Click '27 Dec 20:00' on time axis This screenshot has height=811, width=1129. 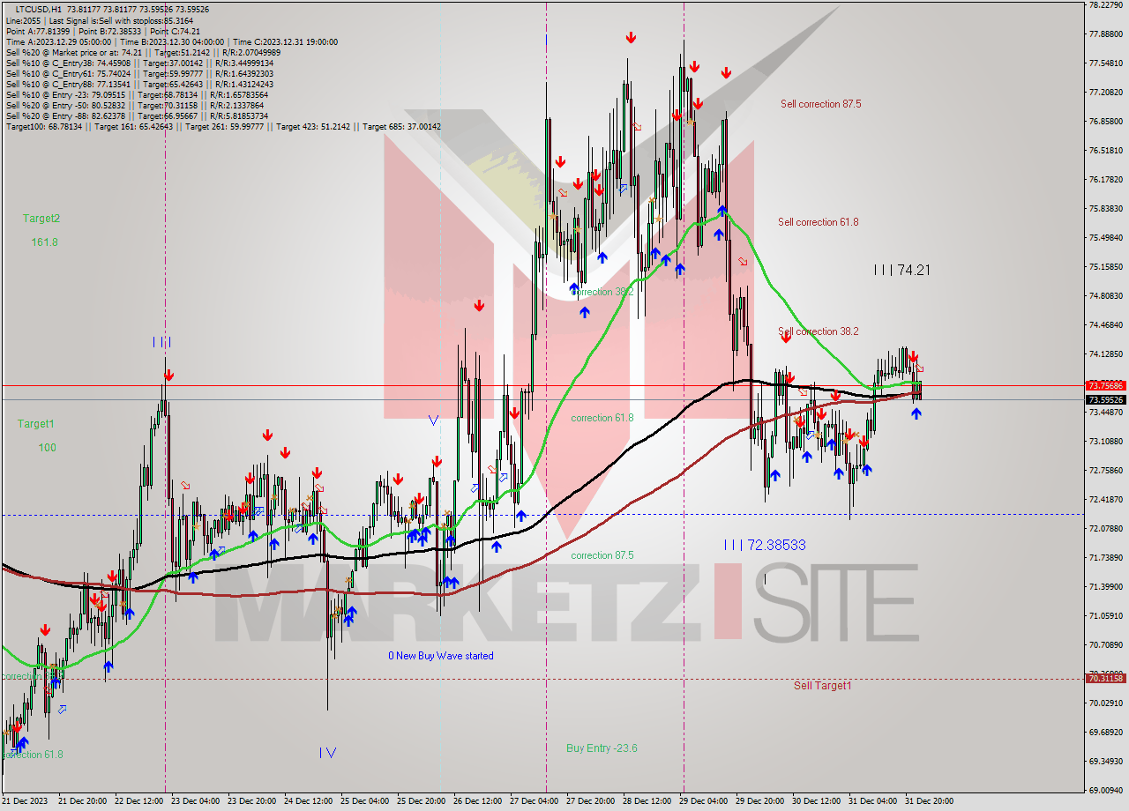pyautogui.click(x=590, y=801)
